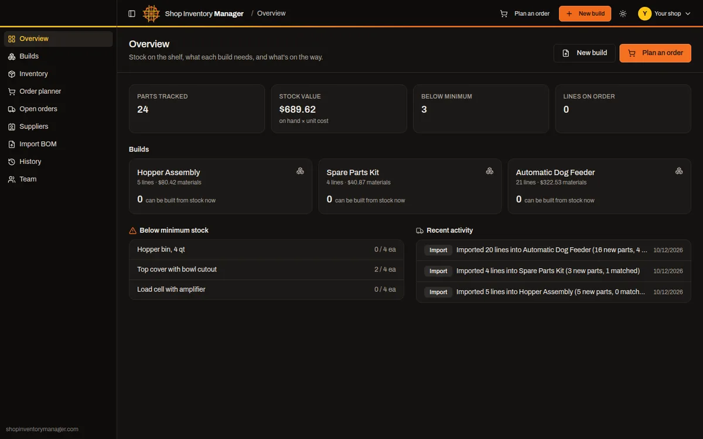Select the Load cell with amplifier row

pyautogui.click(x=267, y=289)
